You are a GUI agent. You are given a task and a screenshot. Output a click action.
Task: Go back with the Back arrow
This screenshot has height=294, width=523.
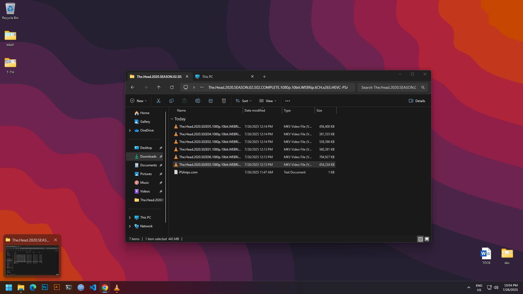[133, 87]
